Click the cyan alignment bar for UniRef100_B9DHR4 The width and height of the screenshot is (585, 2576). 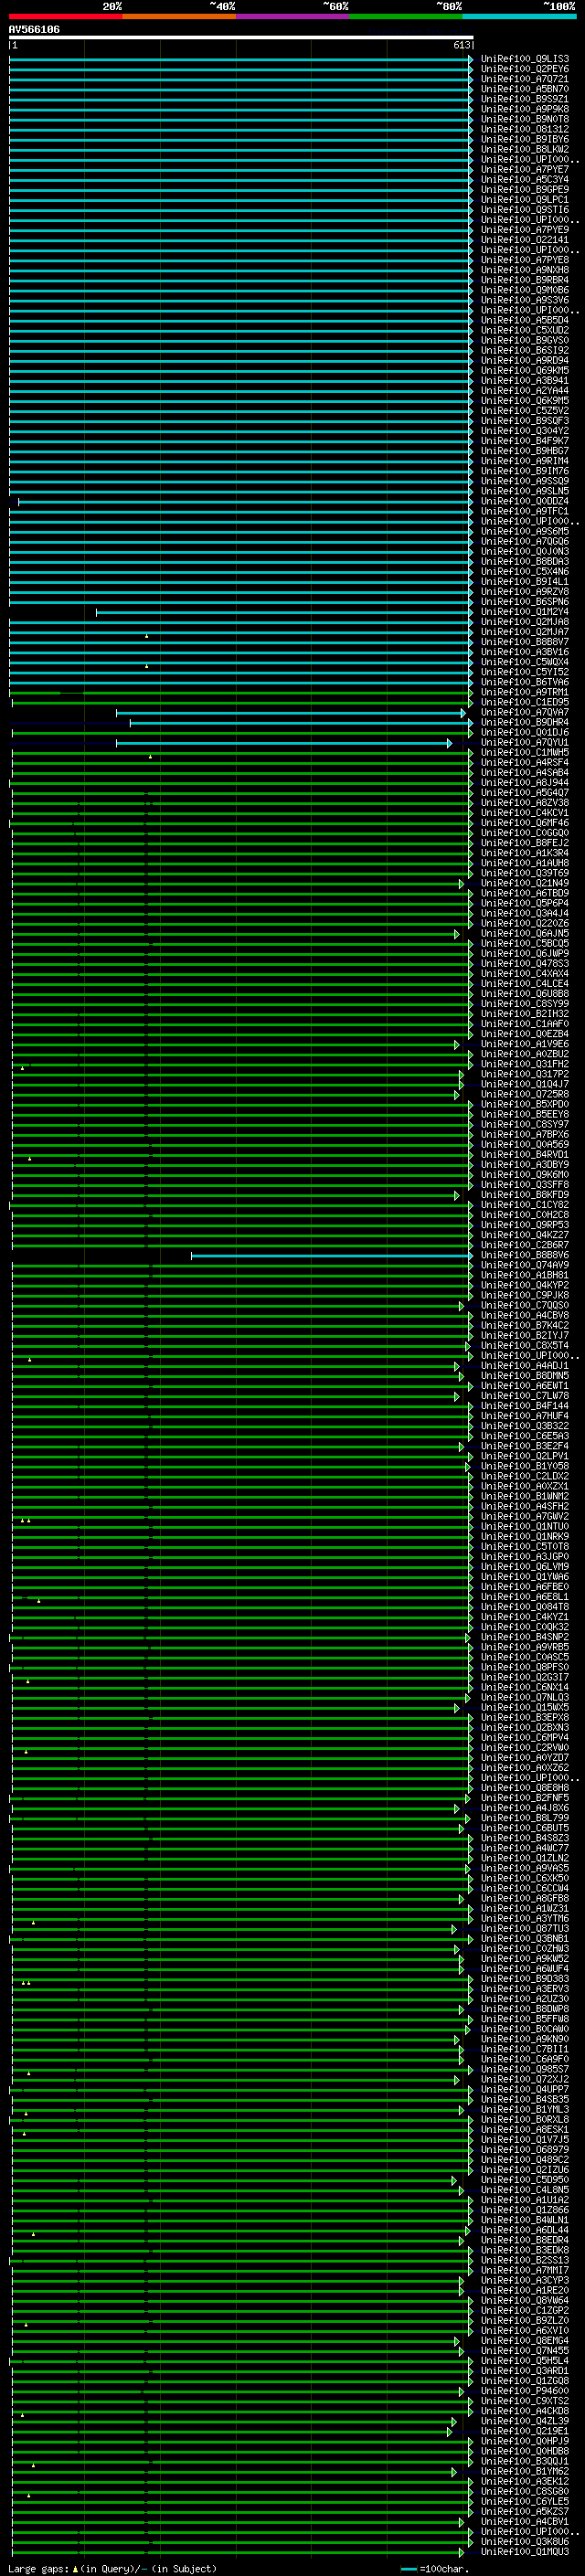(301, 723)
